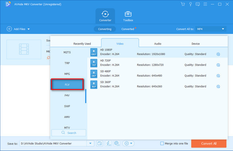The image size is (233, 151).
Task: Select the Recently Used format tab
Action: pos(82,44)
